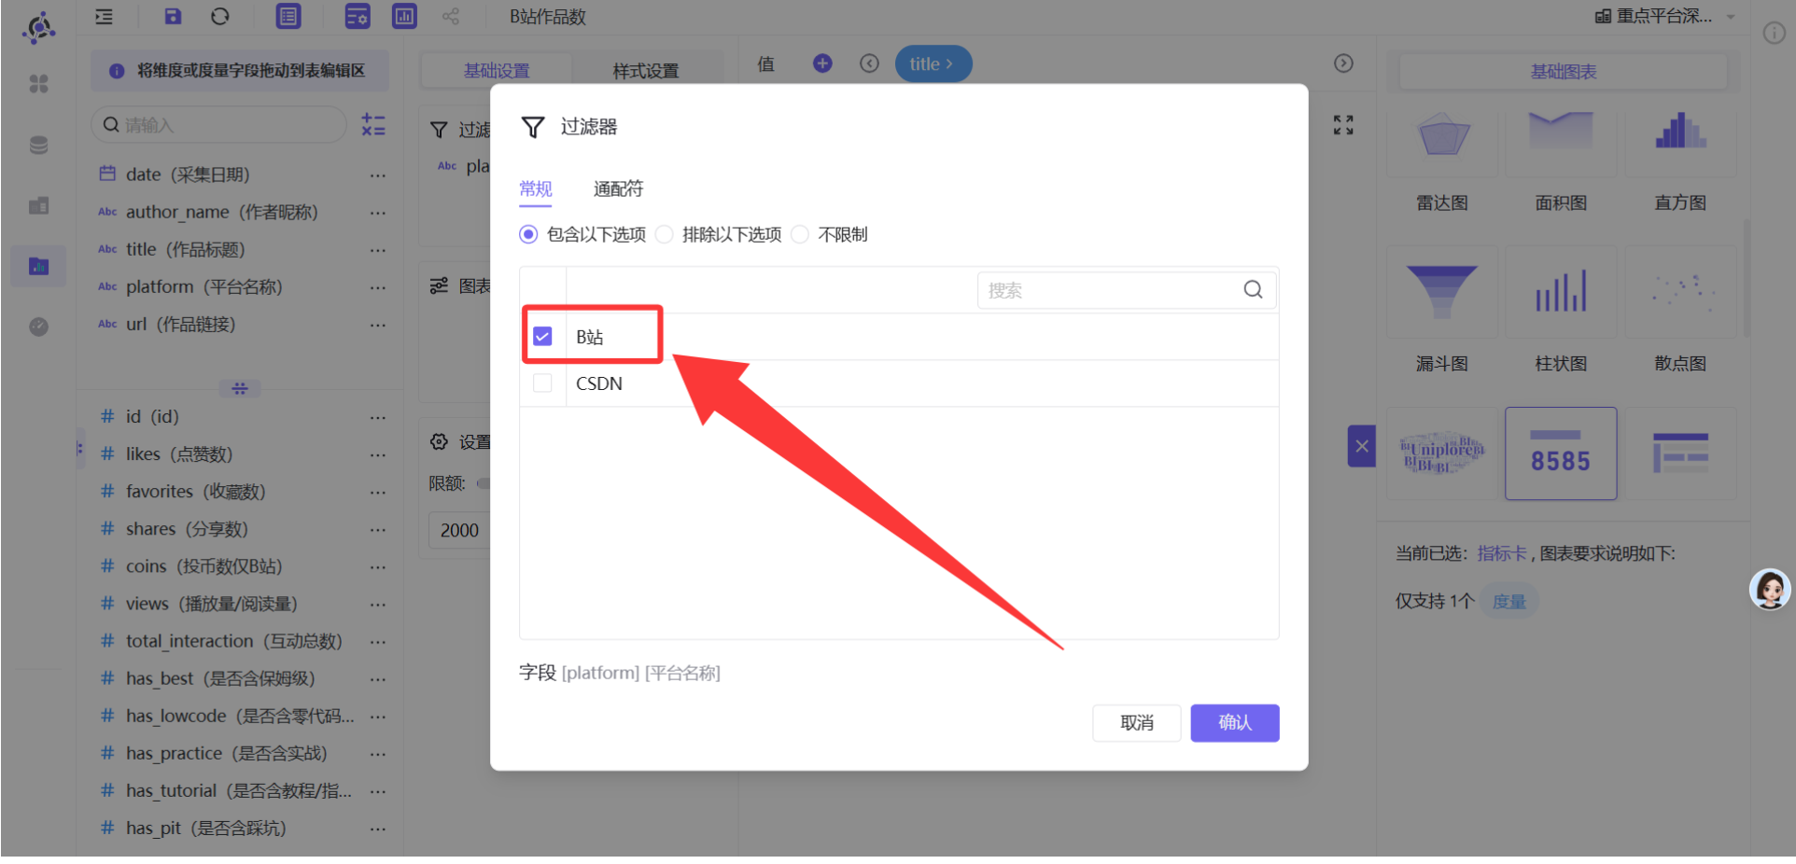Image resolution: width=1796 pixels, height=864 pixels.
Task: Click 取消 button in filter dialog
Action: coord(1137,722)
